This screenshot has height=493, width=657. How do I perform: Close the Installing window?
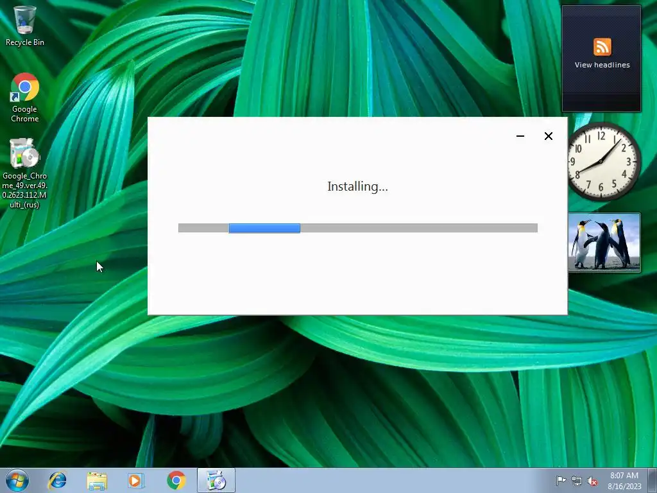point(549,136)
